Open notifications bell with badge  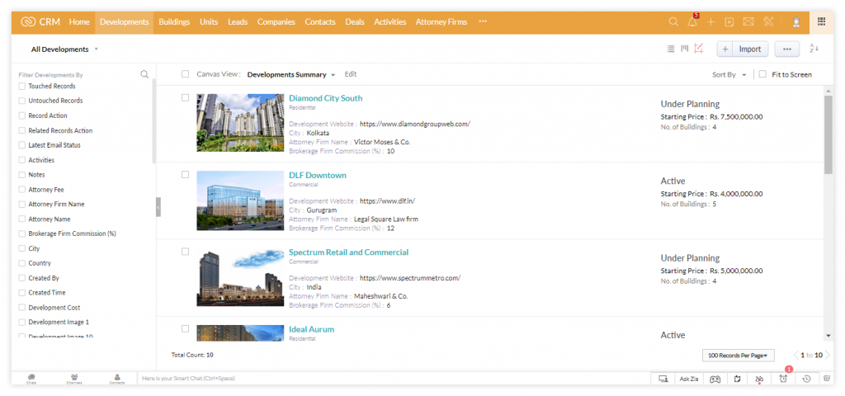coord(692,22)
